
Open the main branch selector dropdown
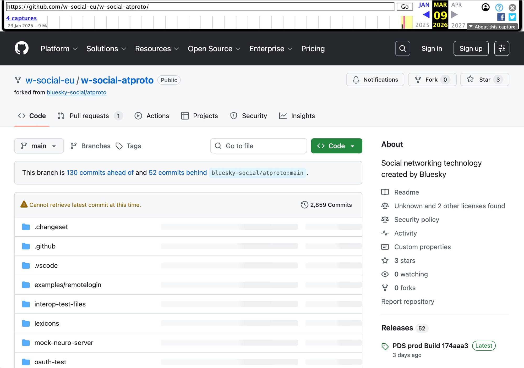point(39,146)
